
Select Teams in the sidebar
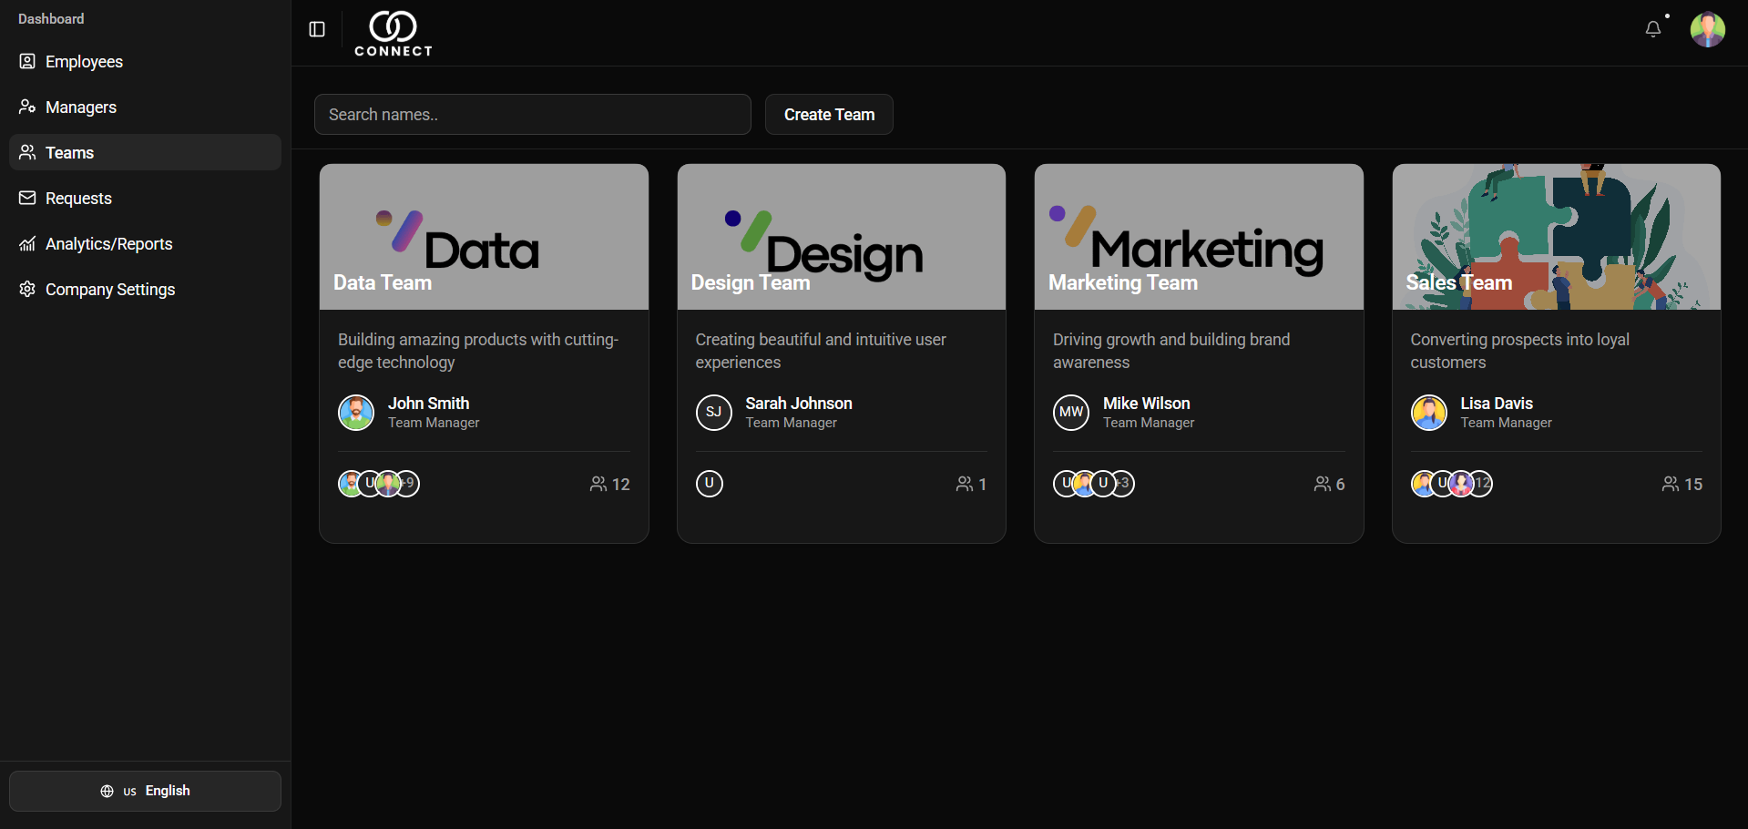70,153
